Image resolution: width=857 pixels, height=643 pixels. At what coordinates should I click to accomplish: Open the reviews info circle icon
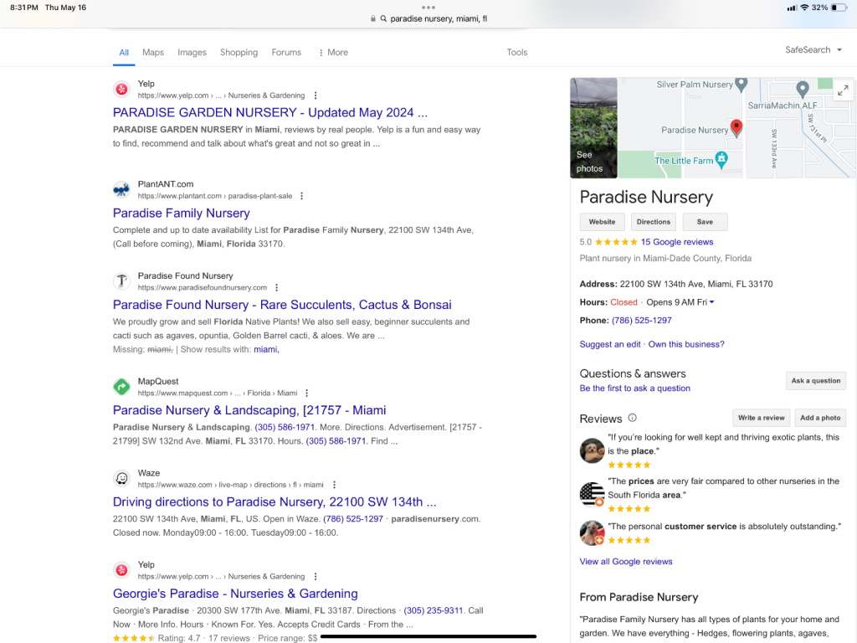click(x=633, y=418)
